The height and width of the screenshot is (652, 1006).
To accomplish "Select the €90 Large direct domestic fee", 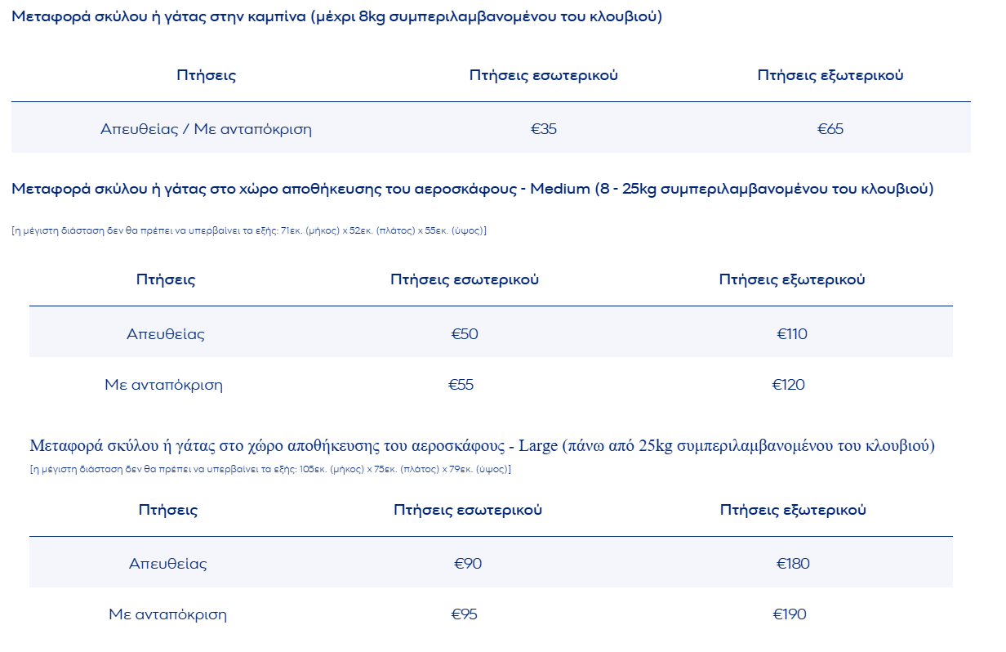I will (x=468, y=564).
